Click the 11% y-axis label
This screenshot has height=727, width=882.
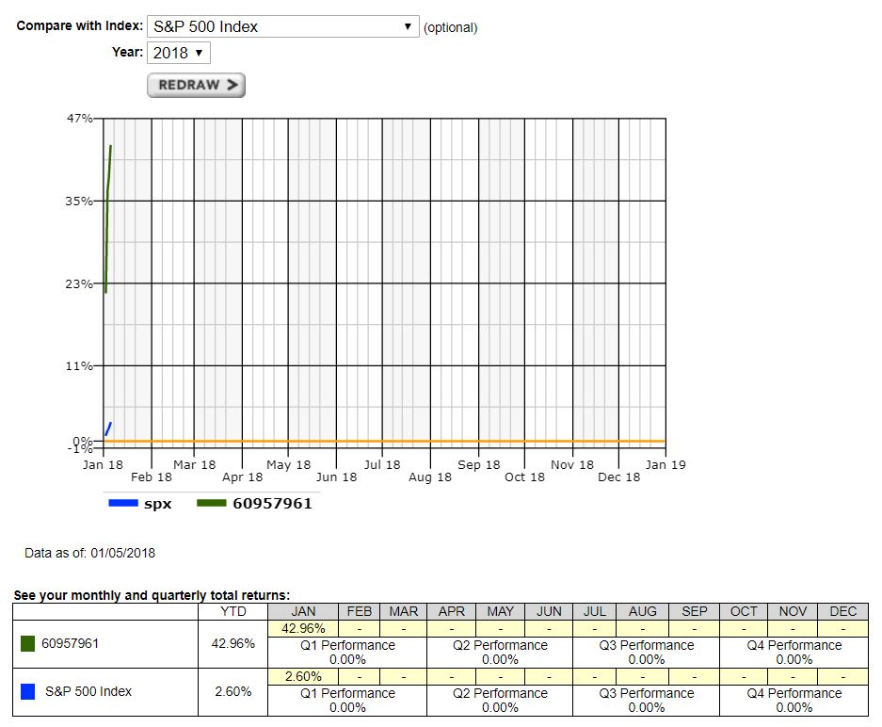coord(79,365)
